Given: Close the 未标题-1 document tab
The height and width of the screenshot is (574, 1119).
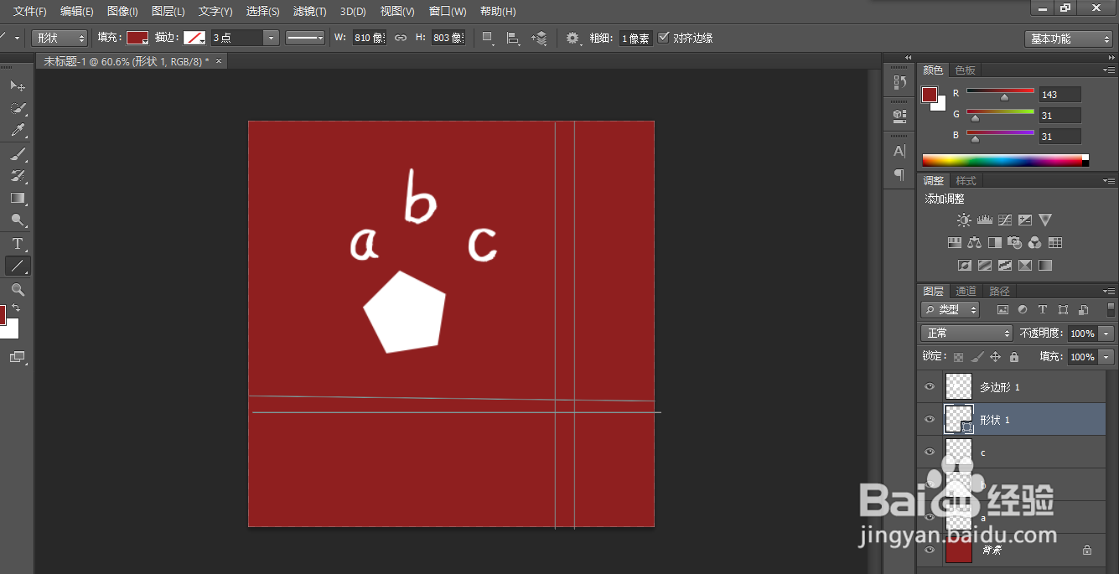Looking at the screenshot, I should point(219,61).
